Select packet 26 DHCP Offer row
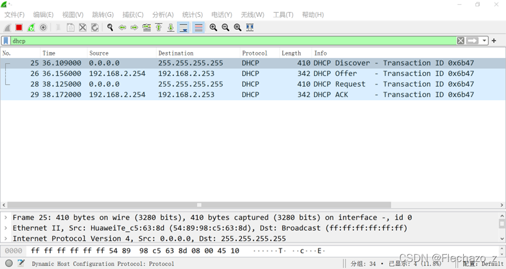This screenshot has height=269, width=506. [253, 74]
